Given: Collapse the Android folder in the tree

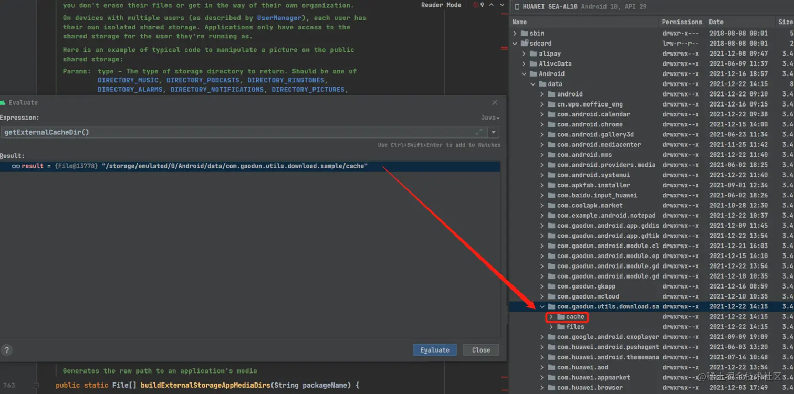Looking at the screenshot, I should pos(524,74).
